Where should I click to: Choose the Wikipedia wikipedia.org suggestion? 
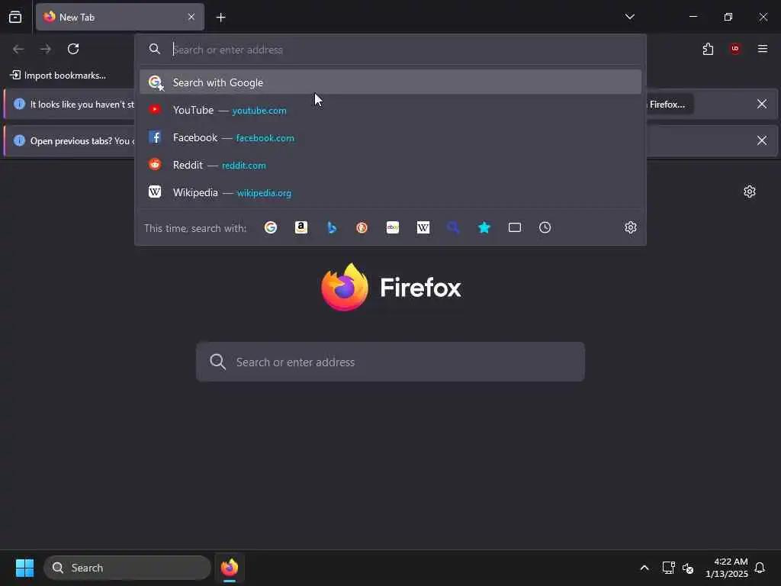point(390,192)
